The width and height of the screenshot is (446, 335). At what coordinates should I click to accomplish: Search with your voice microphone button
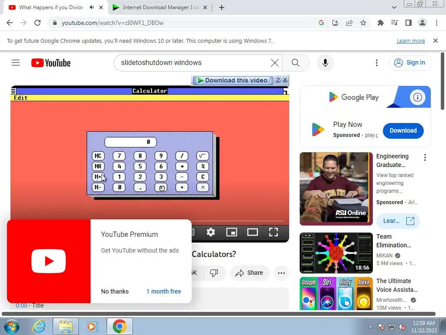325,63
